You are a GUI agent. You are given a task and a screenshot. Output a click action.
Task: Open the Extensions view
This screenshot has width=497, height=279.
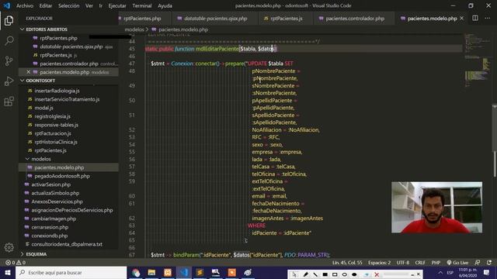pyautogui.click(x=9, y=102)
